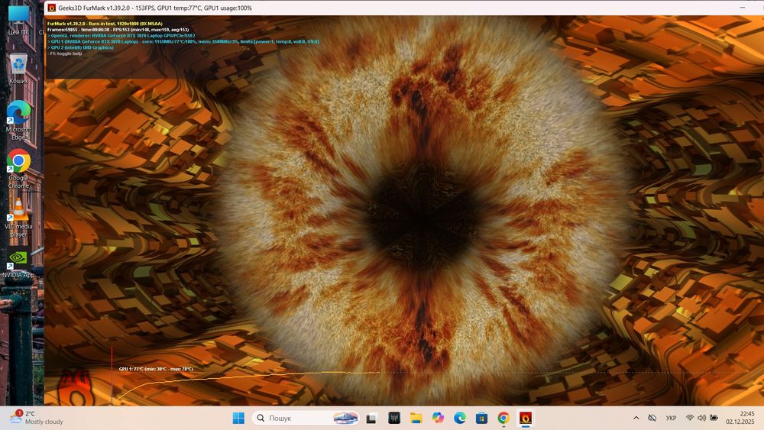Open Task View from the taskbar

point(372,418)
